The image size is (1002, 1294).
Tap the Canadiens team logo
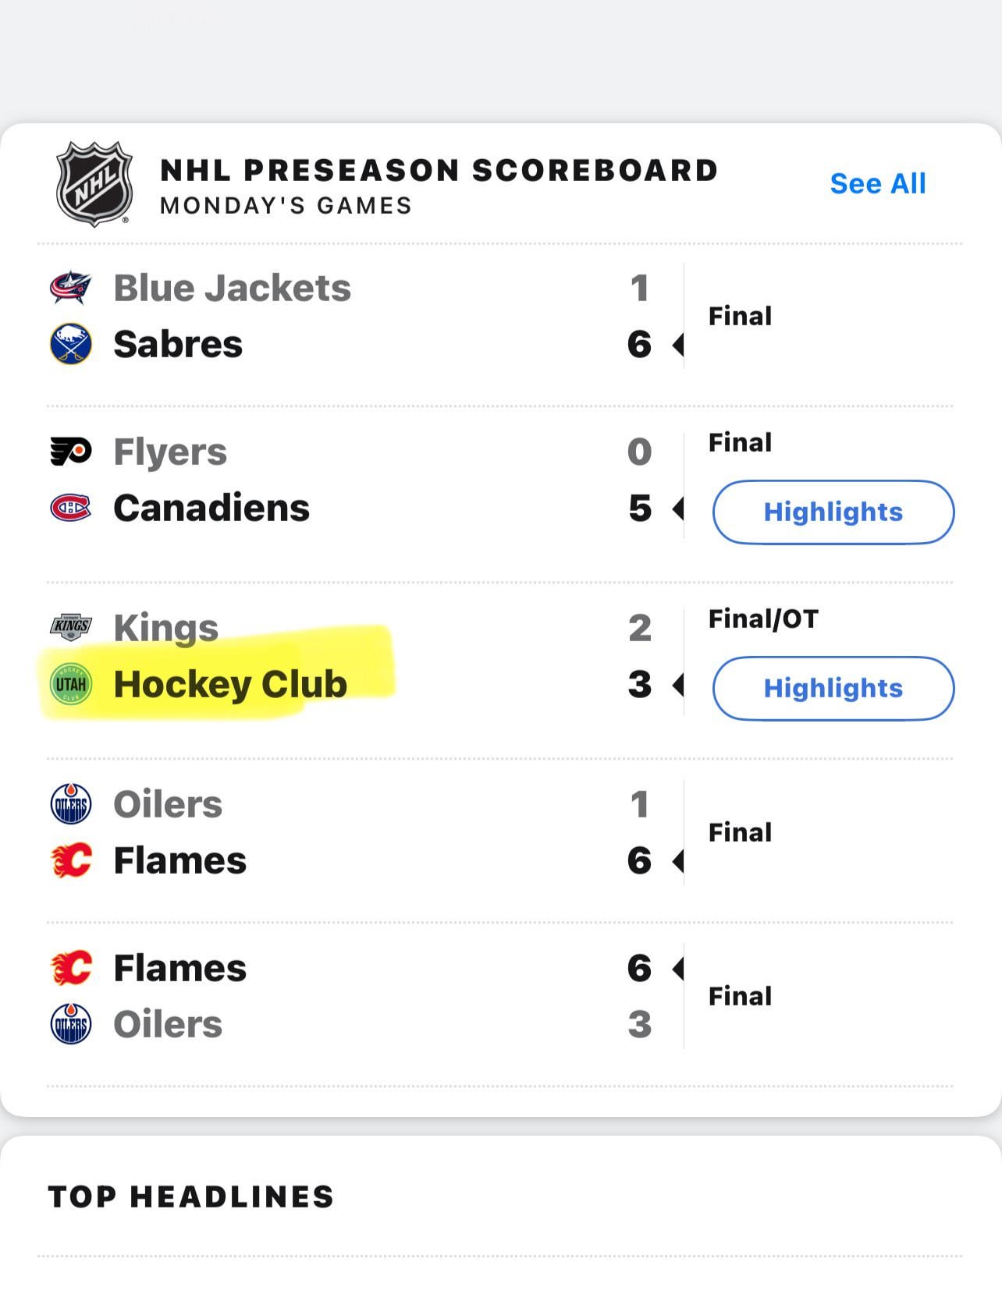[x=71, y=508]
